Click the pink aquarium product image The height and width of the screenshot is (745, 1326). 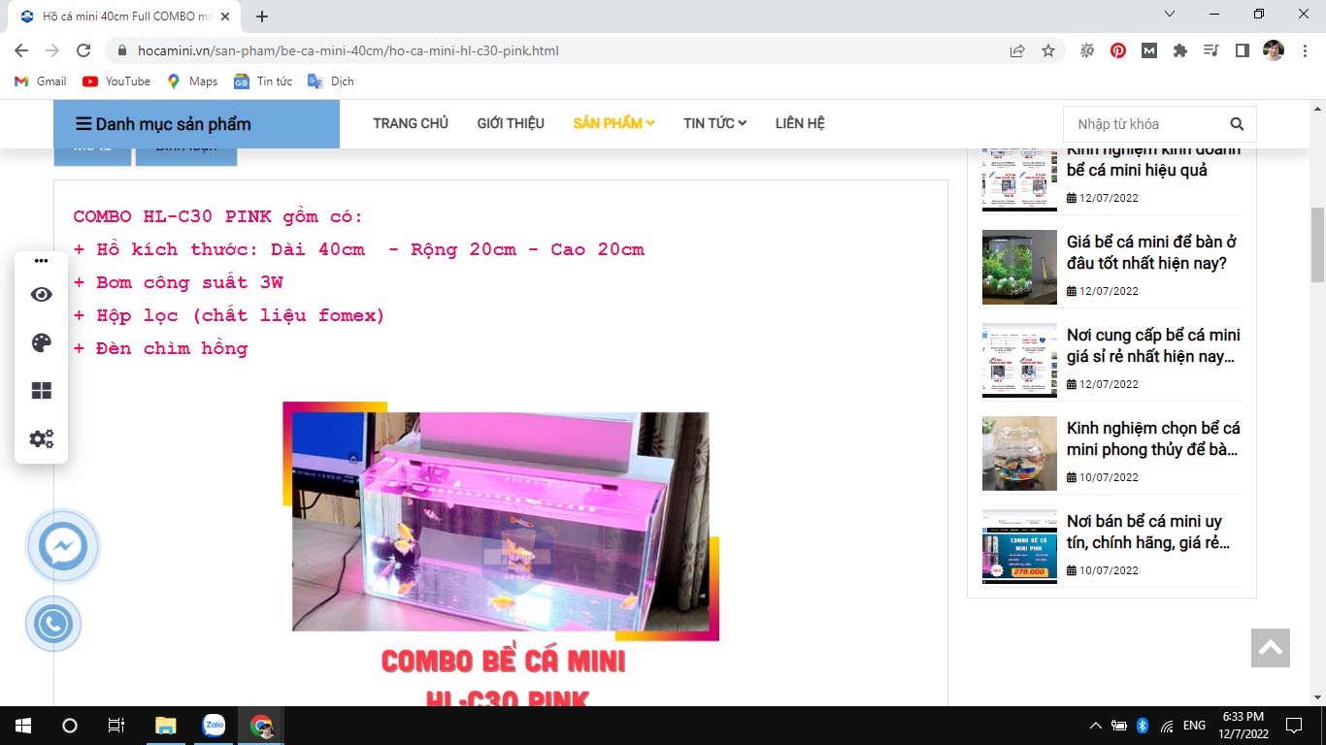(x=501, y=521)
